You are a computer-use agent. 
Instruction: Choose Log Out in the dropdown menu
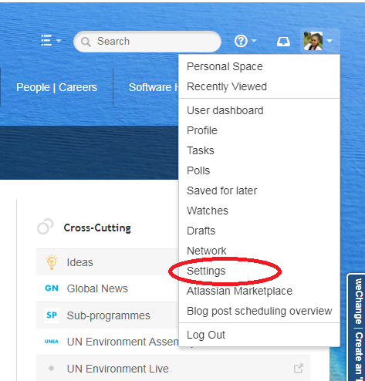point(206,335)
